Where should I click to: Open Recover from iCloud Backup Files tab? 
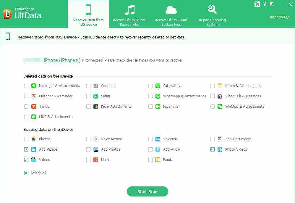click(x=171, y=14)
